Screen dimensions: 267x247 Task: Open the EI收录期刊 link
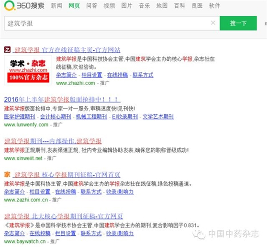(x=125, y=116)
